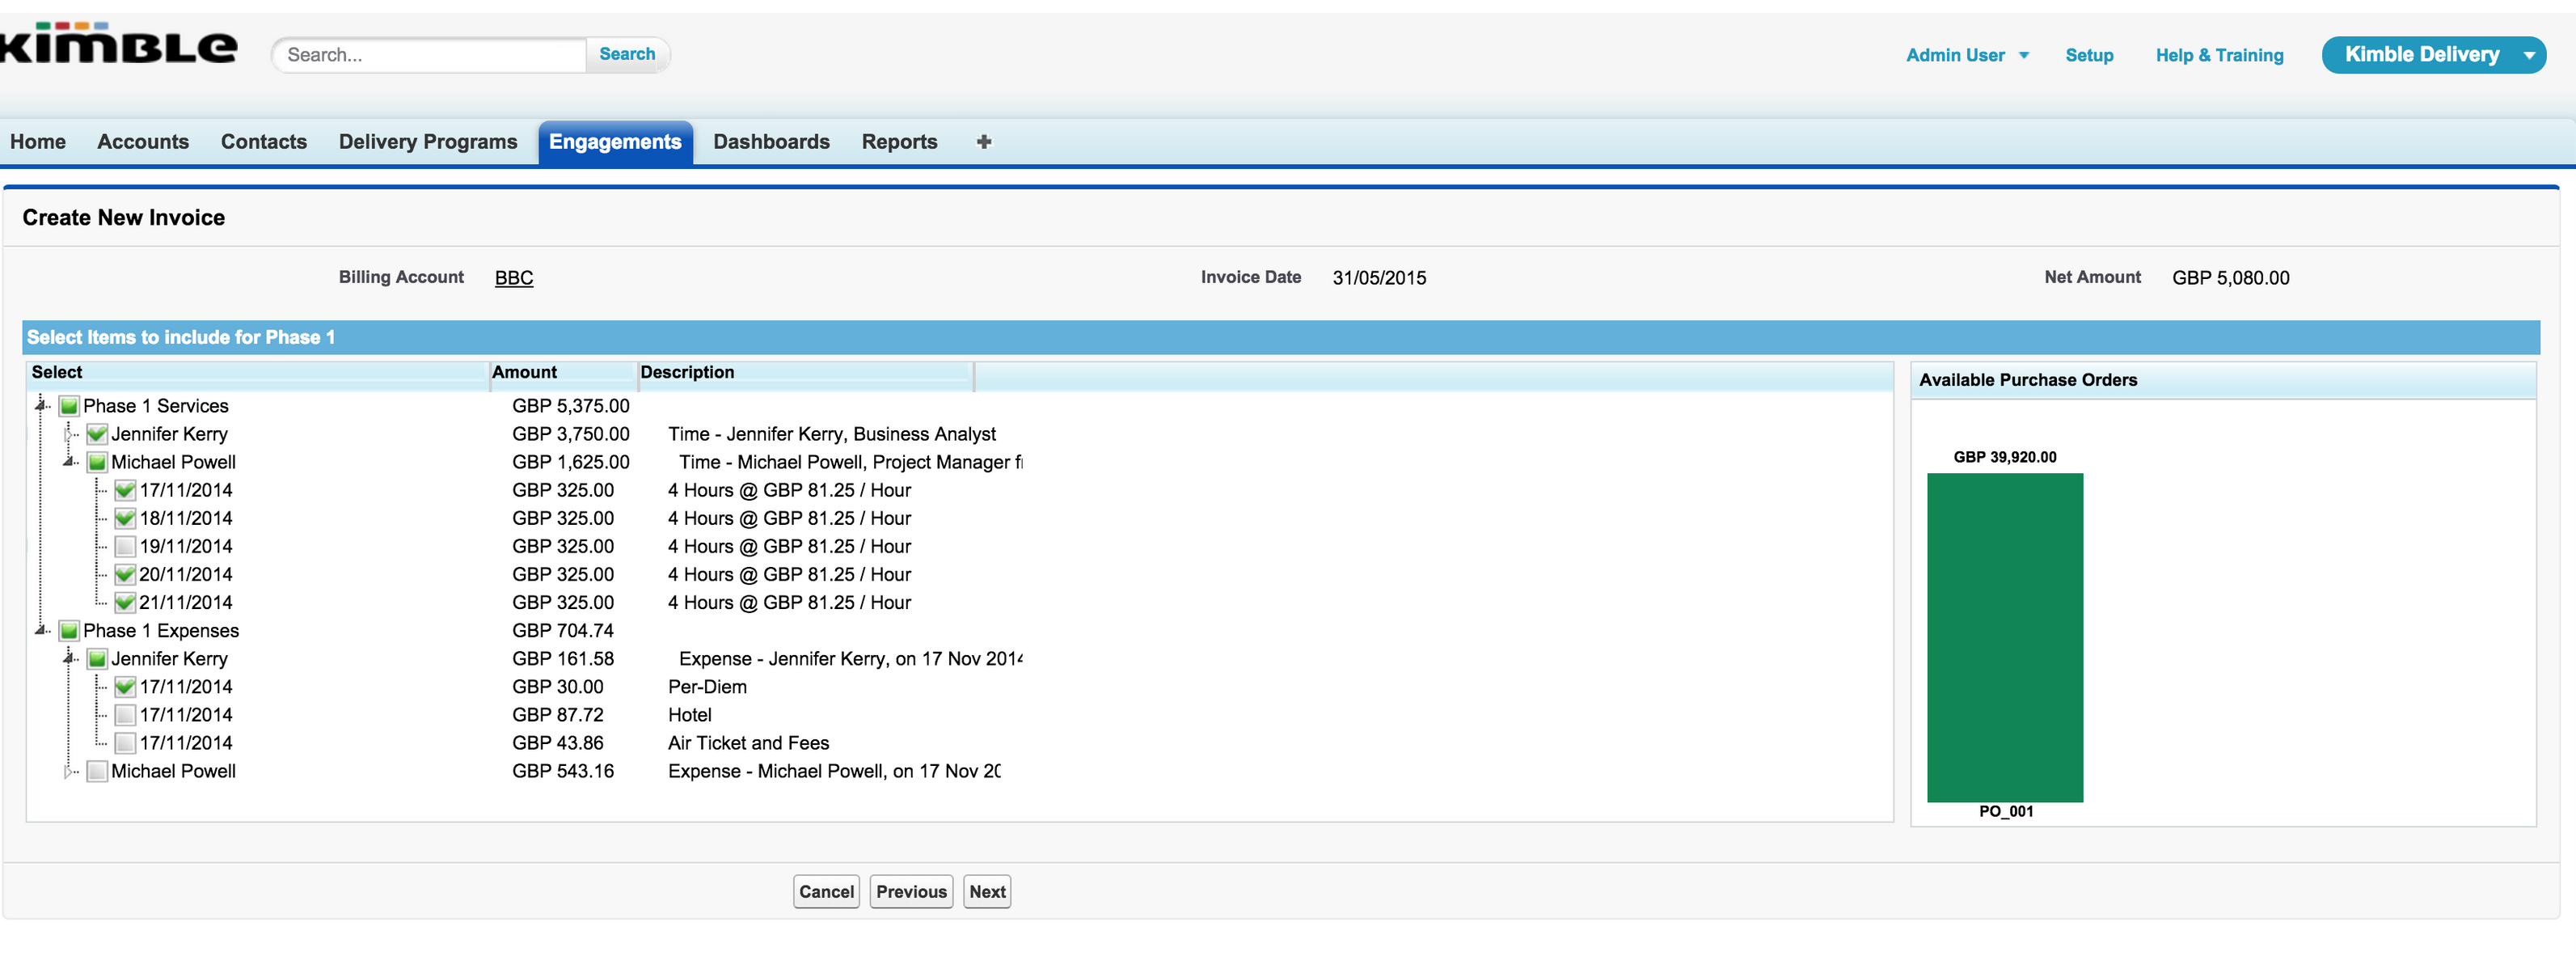The width and height of the screenshot is (2576, 956).
Task: Open the Admin User dropdown arrow
Action: (2023, 56)
